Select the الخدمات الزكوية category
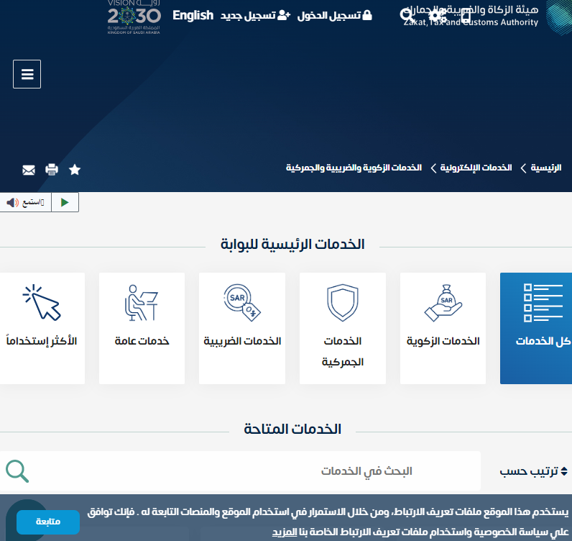572x541 pixels. pos(443,328)
